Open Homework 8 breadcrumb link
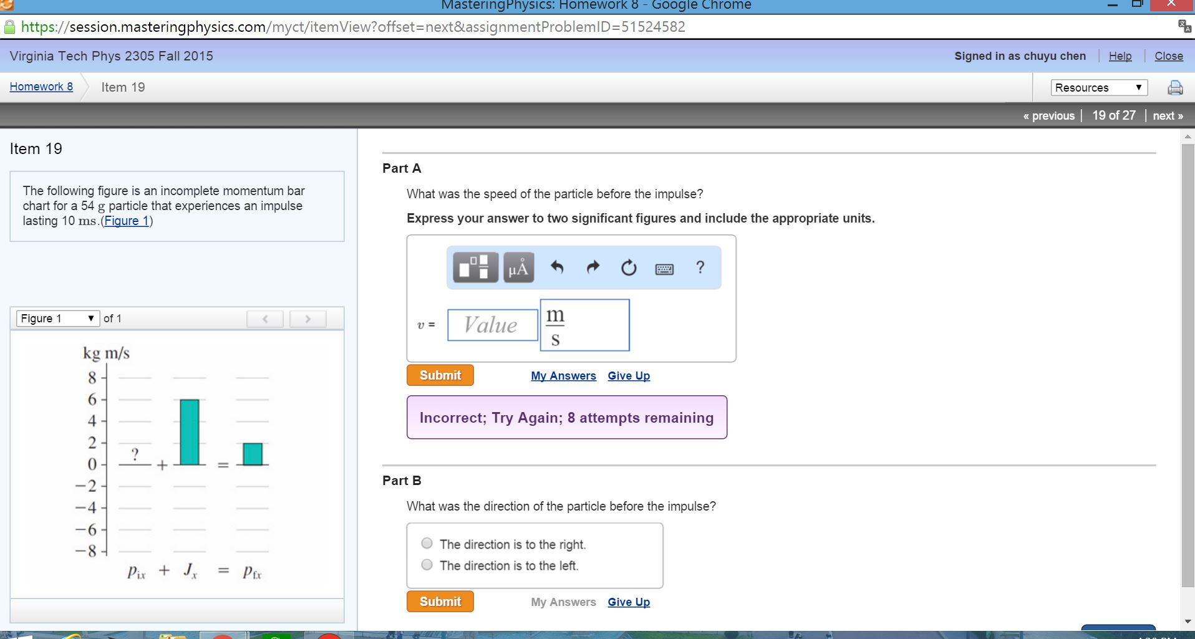1195x639 pixels. (x=41, y=87)
